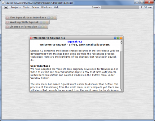Viewport: 155px width, 121px height.
Task: Maximize the Squeak application window
Action: pos(142,2)
